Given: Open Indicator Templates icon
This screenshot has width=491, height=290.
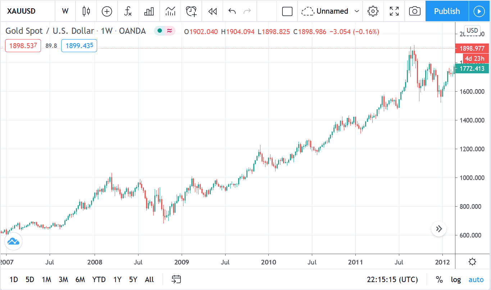Looking at the screenshot, I should (170, 11).
